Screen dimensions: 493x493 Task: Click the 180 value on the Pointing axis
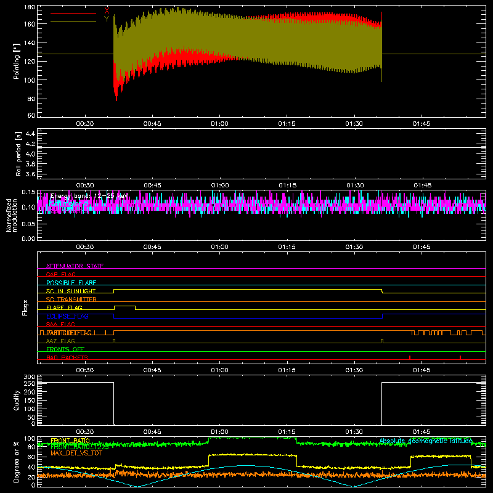coord(30,7)
